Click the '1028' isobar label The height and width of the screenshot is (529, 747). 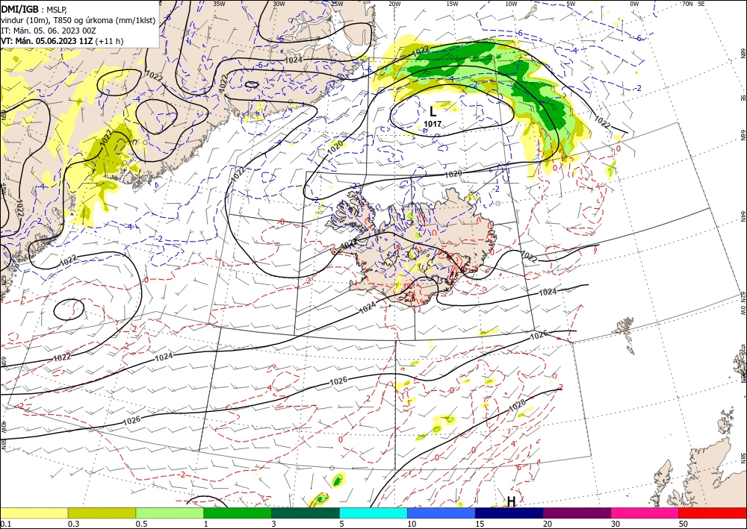[518, 406]
